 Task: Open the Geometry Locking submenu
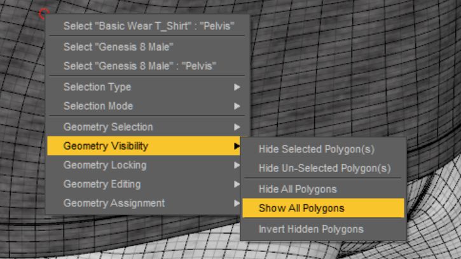coord(144,165)
